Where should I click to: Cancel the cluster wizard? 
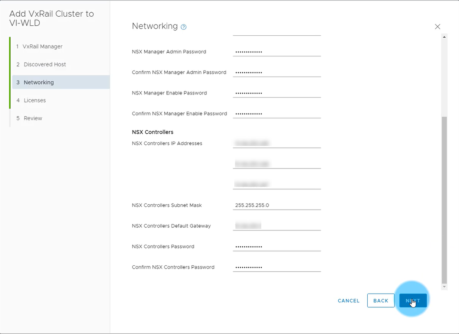(349, 301)
